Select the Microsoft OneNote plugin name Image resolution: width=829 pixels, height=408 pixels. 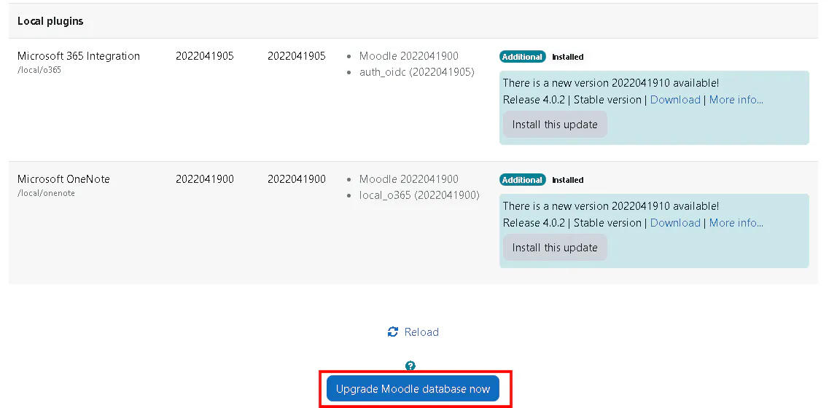pos(63,178)
